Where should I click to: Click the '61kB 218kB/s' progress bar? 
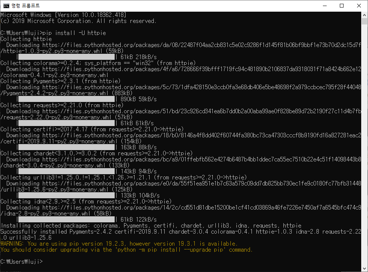pos(67,57)
